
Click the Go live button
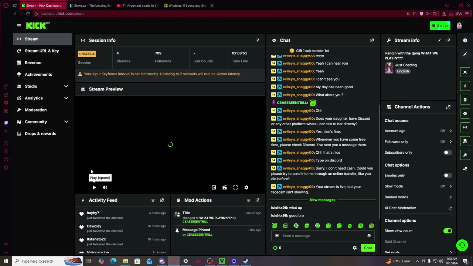[440, 25]
